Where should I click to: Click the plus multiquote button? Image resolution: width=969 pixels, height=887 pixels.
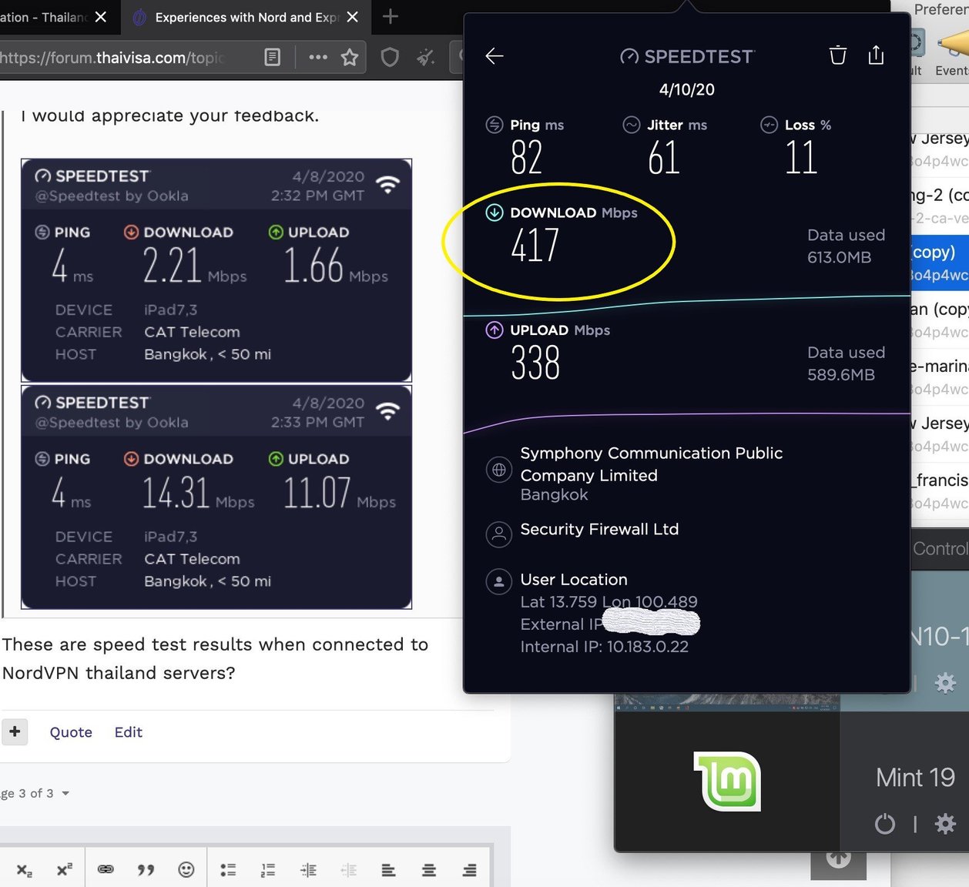[14, 731]
